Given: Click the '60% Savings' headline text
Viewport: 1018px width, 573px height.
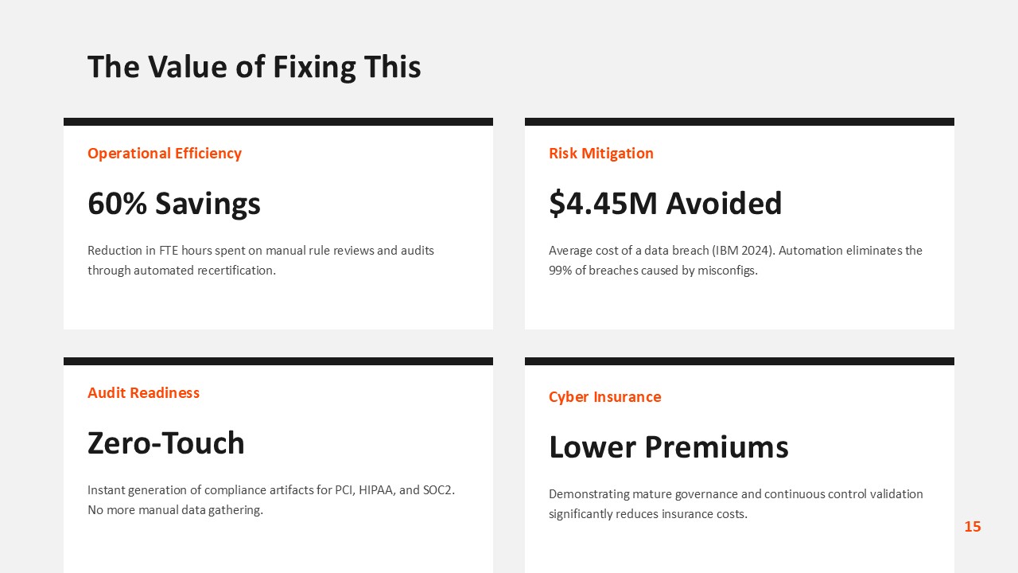Looking at the screenshot, I should (174, 204).
